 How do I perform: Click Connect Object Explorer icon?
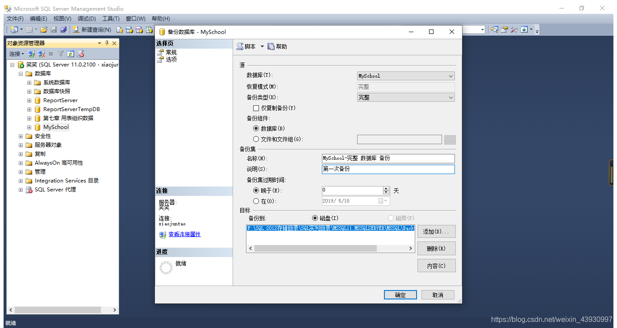(x=31, y=54)
